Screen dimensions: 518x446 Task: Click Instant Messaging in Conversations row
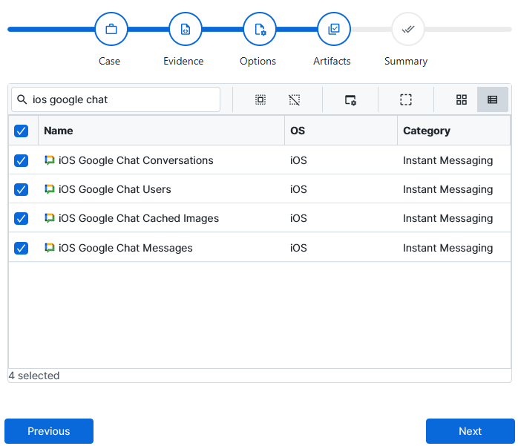tap(448, 161)
